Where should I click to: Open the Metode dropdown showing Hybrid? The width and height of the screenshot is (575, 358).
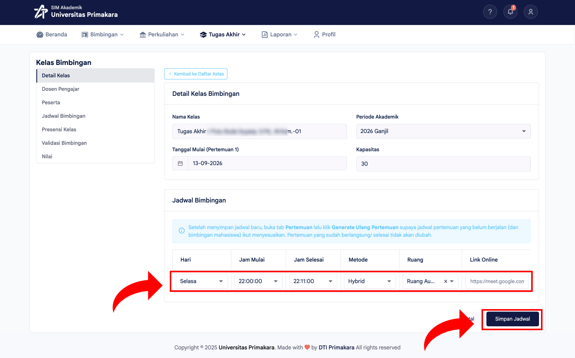coord(370,281)
